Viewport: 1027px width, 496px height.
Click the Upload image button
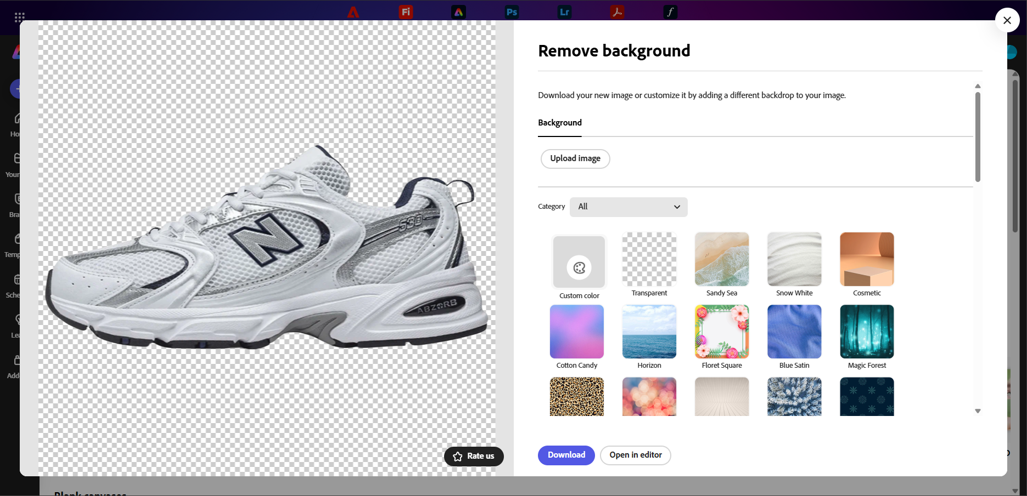[575, 158]
